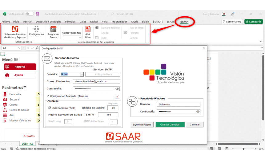265x160 pixels.
Task: Adjust the zoom slider in status bar
Action: tap(243, 149)
